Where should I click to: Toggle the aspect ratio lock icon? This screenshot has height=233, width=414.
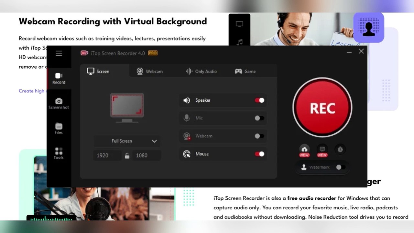click(127, 156)
